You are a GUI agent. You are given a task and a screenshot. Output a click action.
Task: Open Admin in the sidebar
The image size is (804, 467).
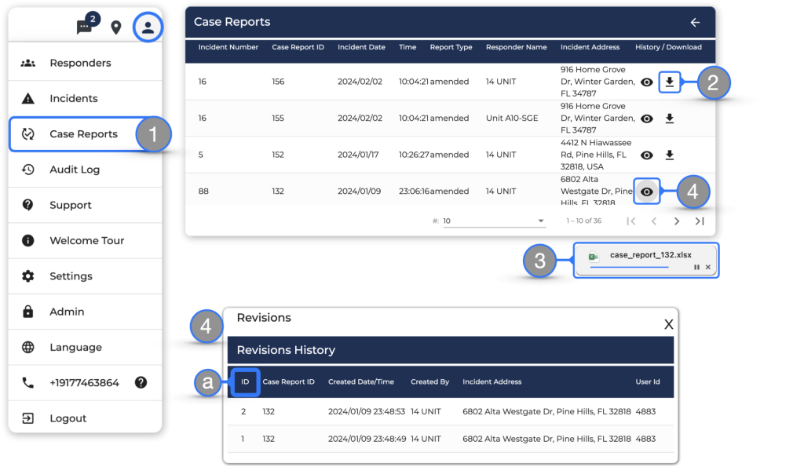pyautogui.click(x=85, y=312)
